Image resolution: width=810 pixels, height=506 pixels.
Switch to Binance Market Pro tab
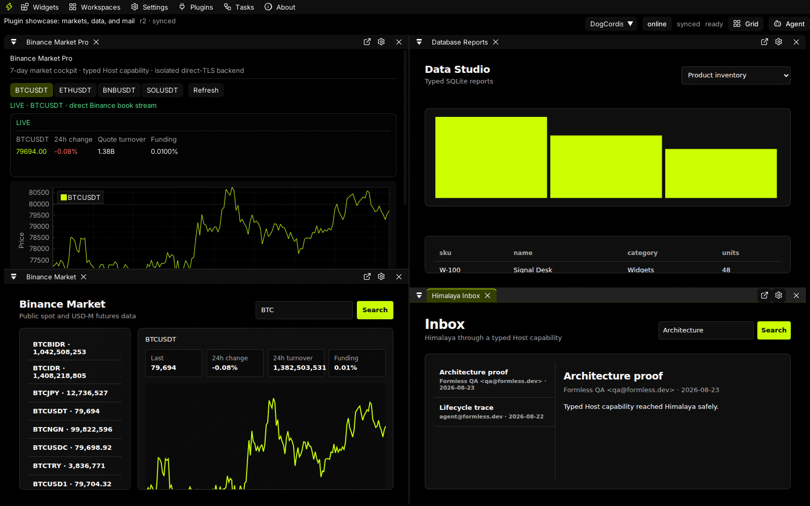(57, 42)
